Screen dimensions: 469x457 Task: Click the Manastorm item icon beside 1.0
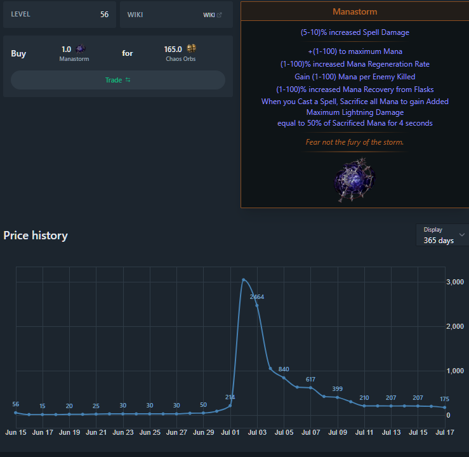[80, 49]
